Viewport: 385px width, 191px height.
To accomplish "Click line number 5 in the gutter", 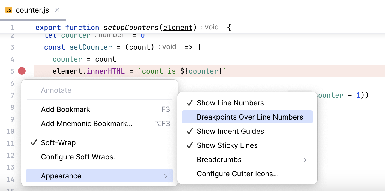I will (12, 71).
